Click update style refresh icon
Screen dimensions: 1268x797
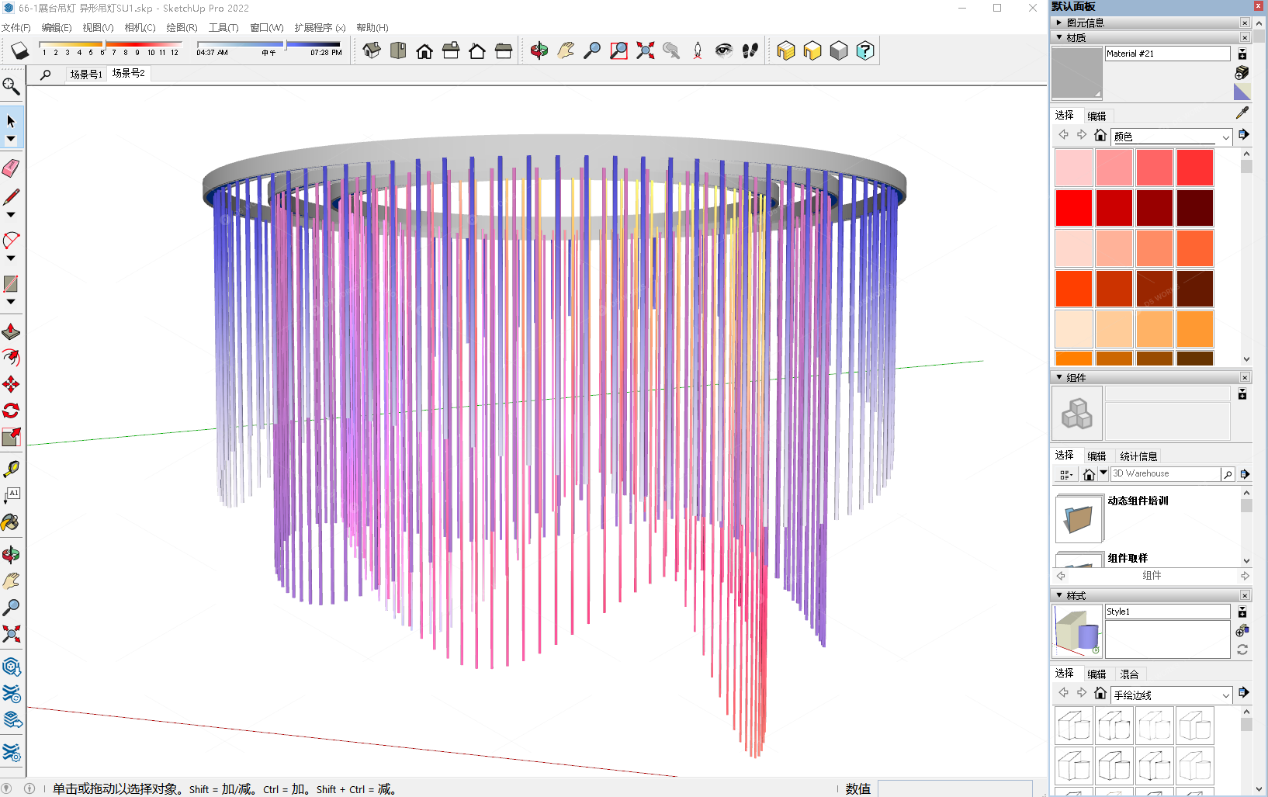pos(1242,650)
